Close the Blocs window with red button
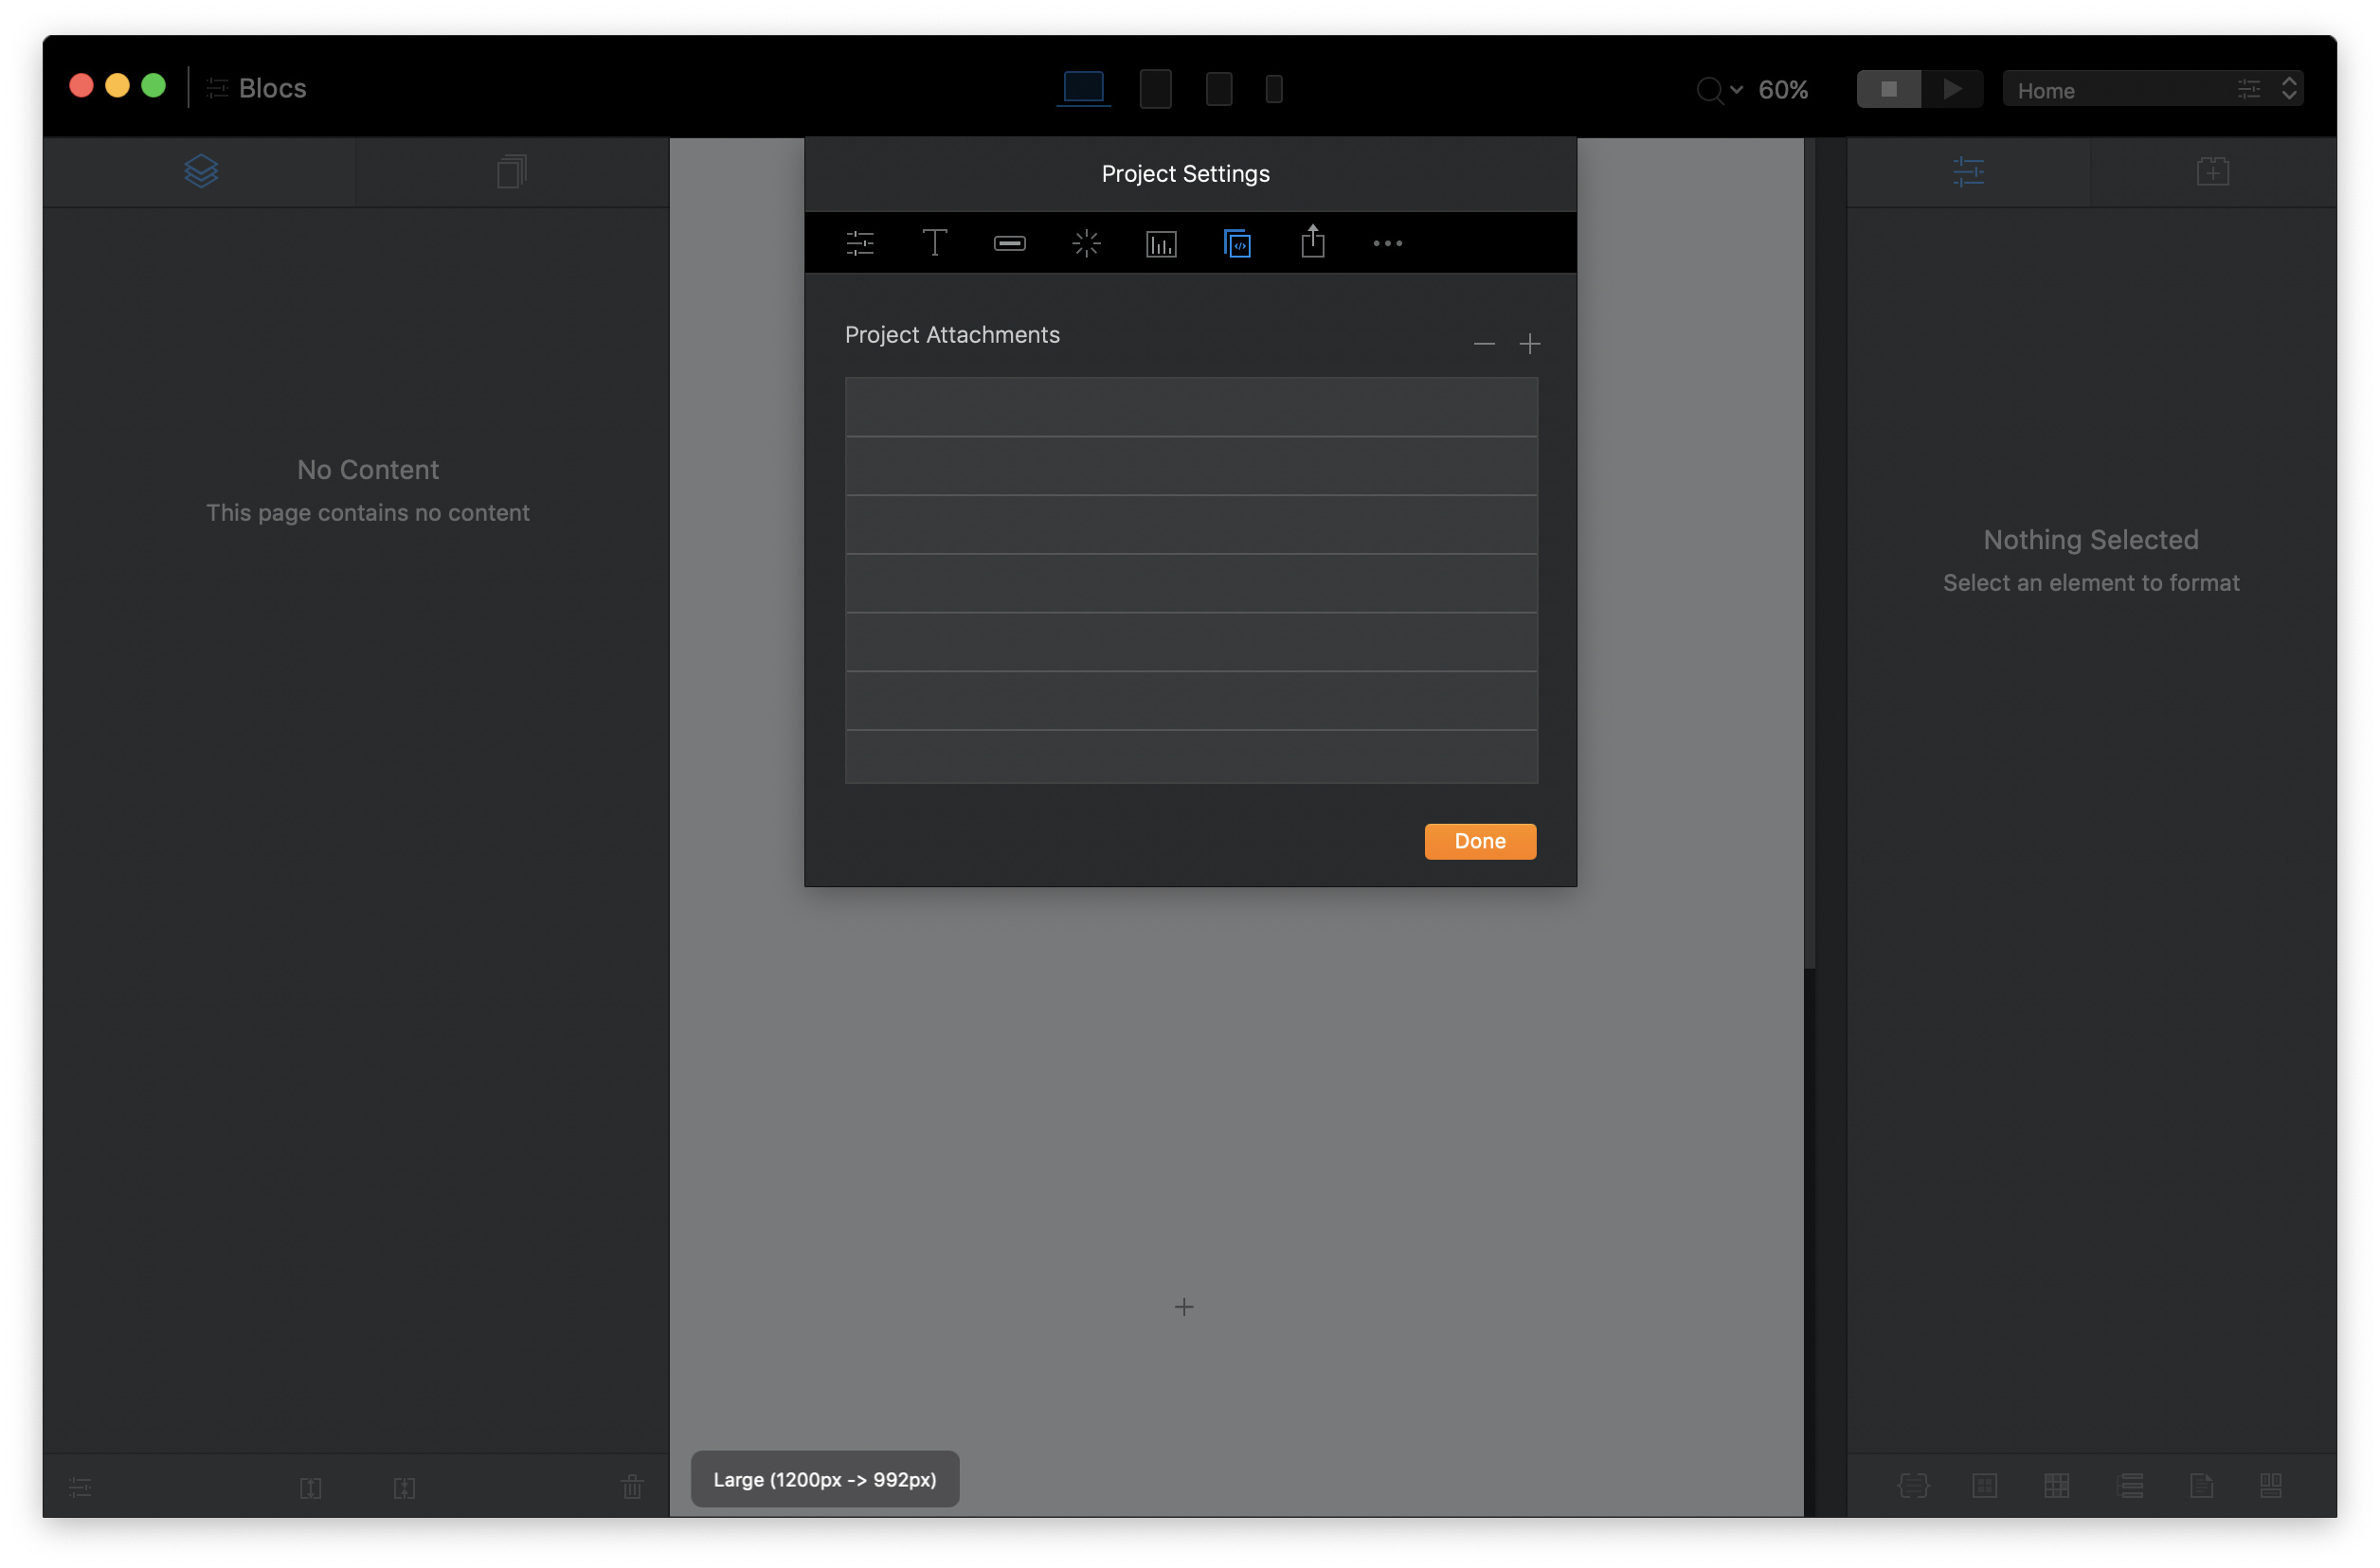2380x1568 pixels. 81,86
